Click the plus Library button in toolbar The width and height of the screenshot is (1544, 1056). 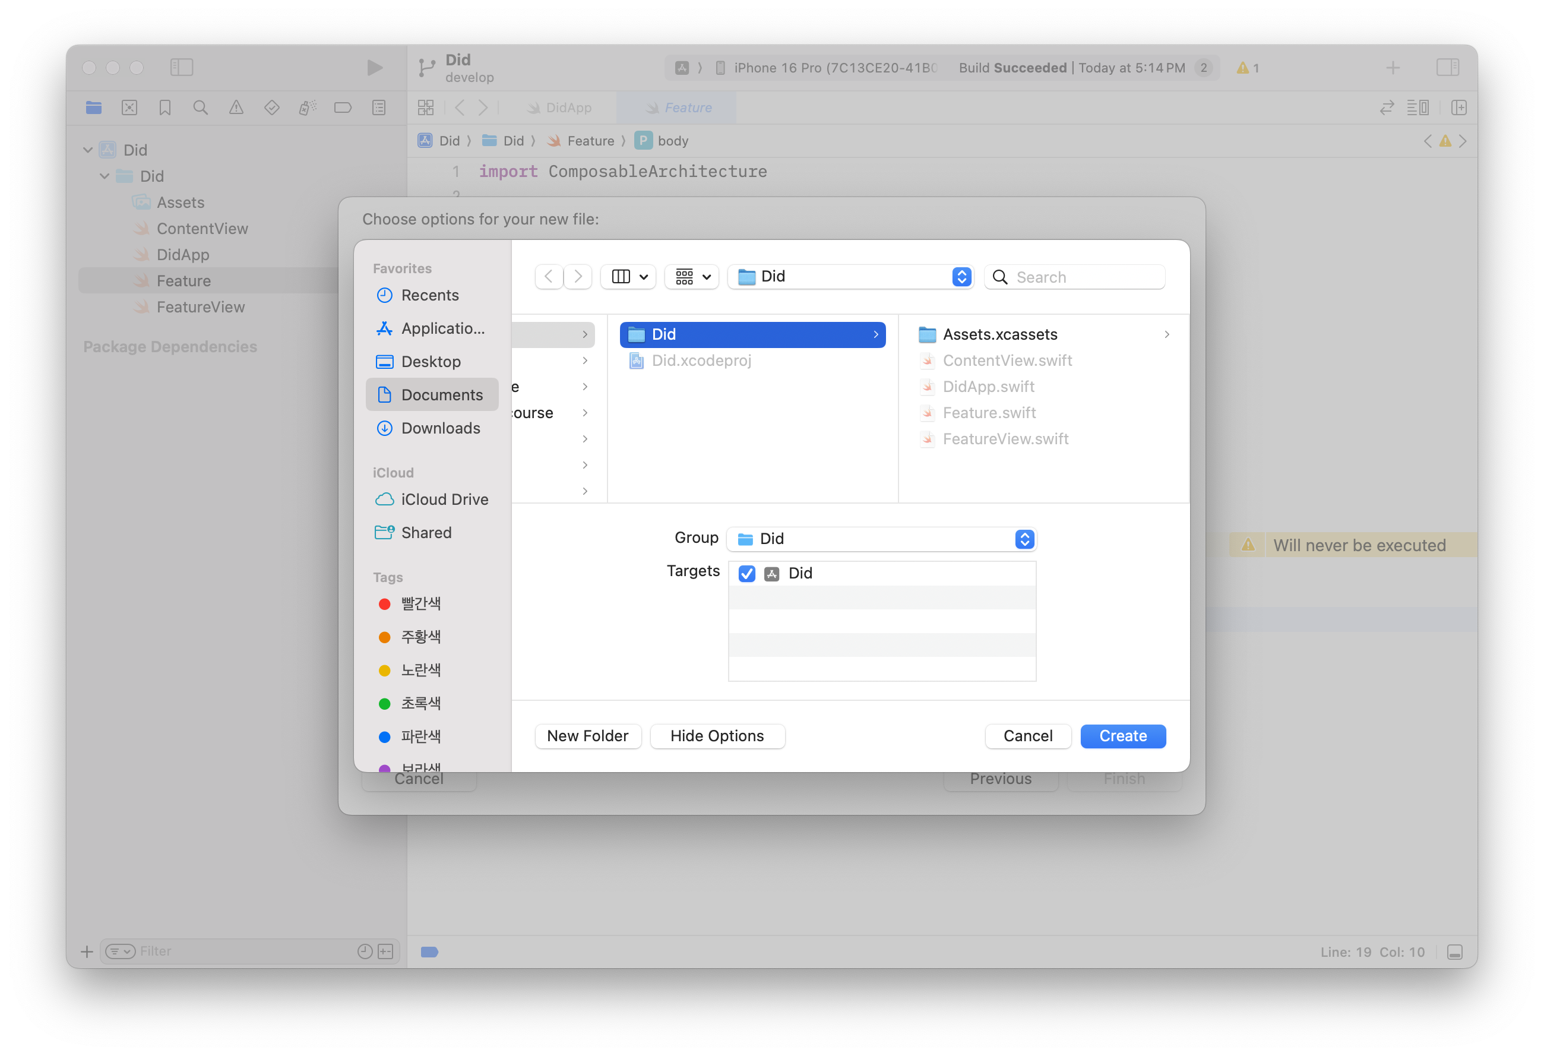[x=1393, y=67]
